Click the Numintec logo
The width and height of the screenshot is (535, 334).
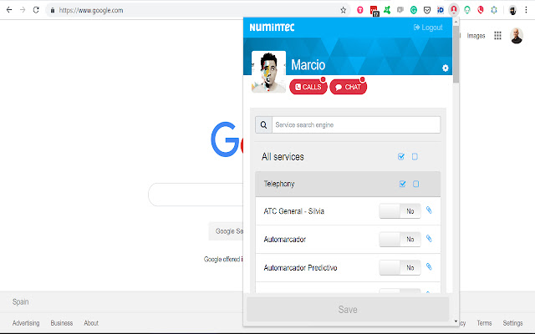[x=272, y=28]
